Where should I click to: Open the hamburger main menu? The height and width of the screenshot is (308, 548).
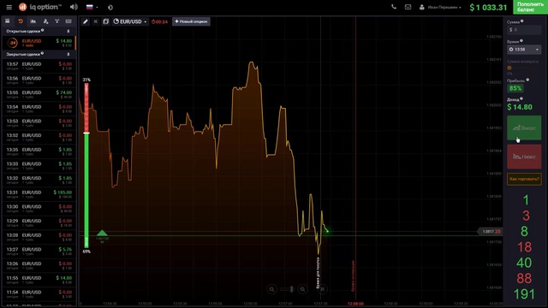click(9, 7)
